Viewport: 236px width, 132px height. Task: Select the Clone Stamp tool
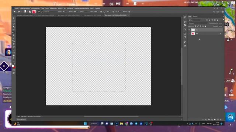(x=14, y=35)
